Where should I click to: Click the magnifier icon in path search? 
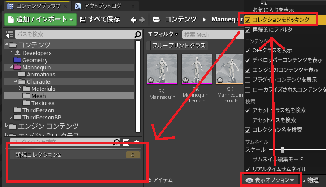click(x=137, y=34)
